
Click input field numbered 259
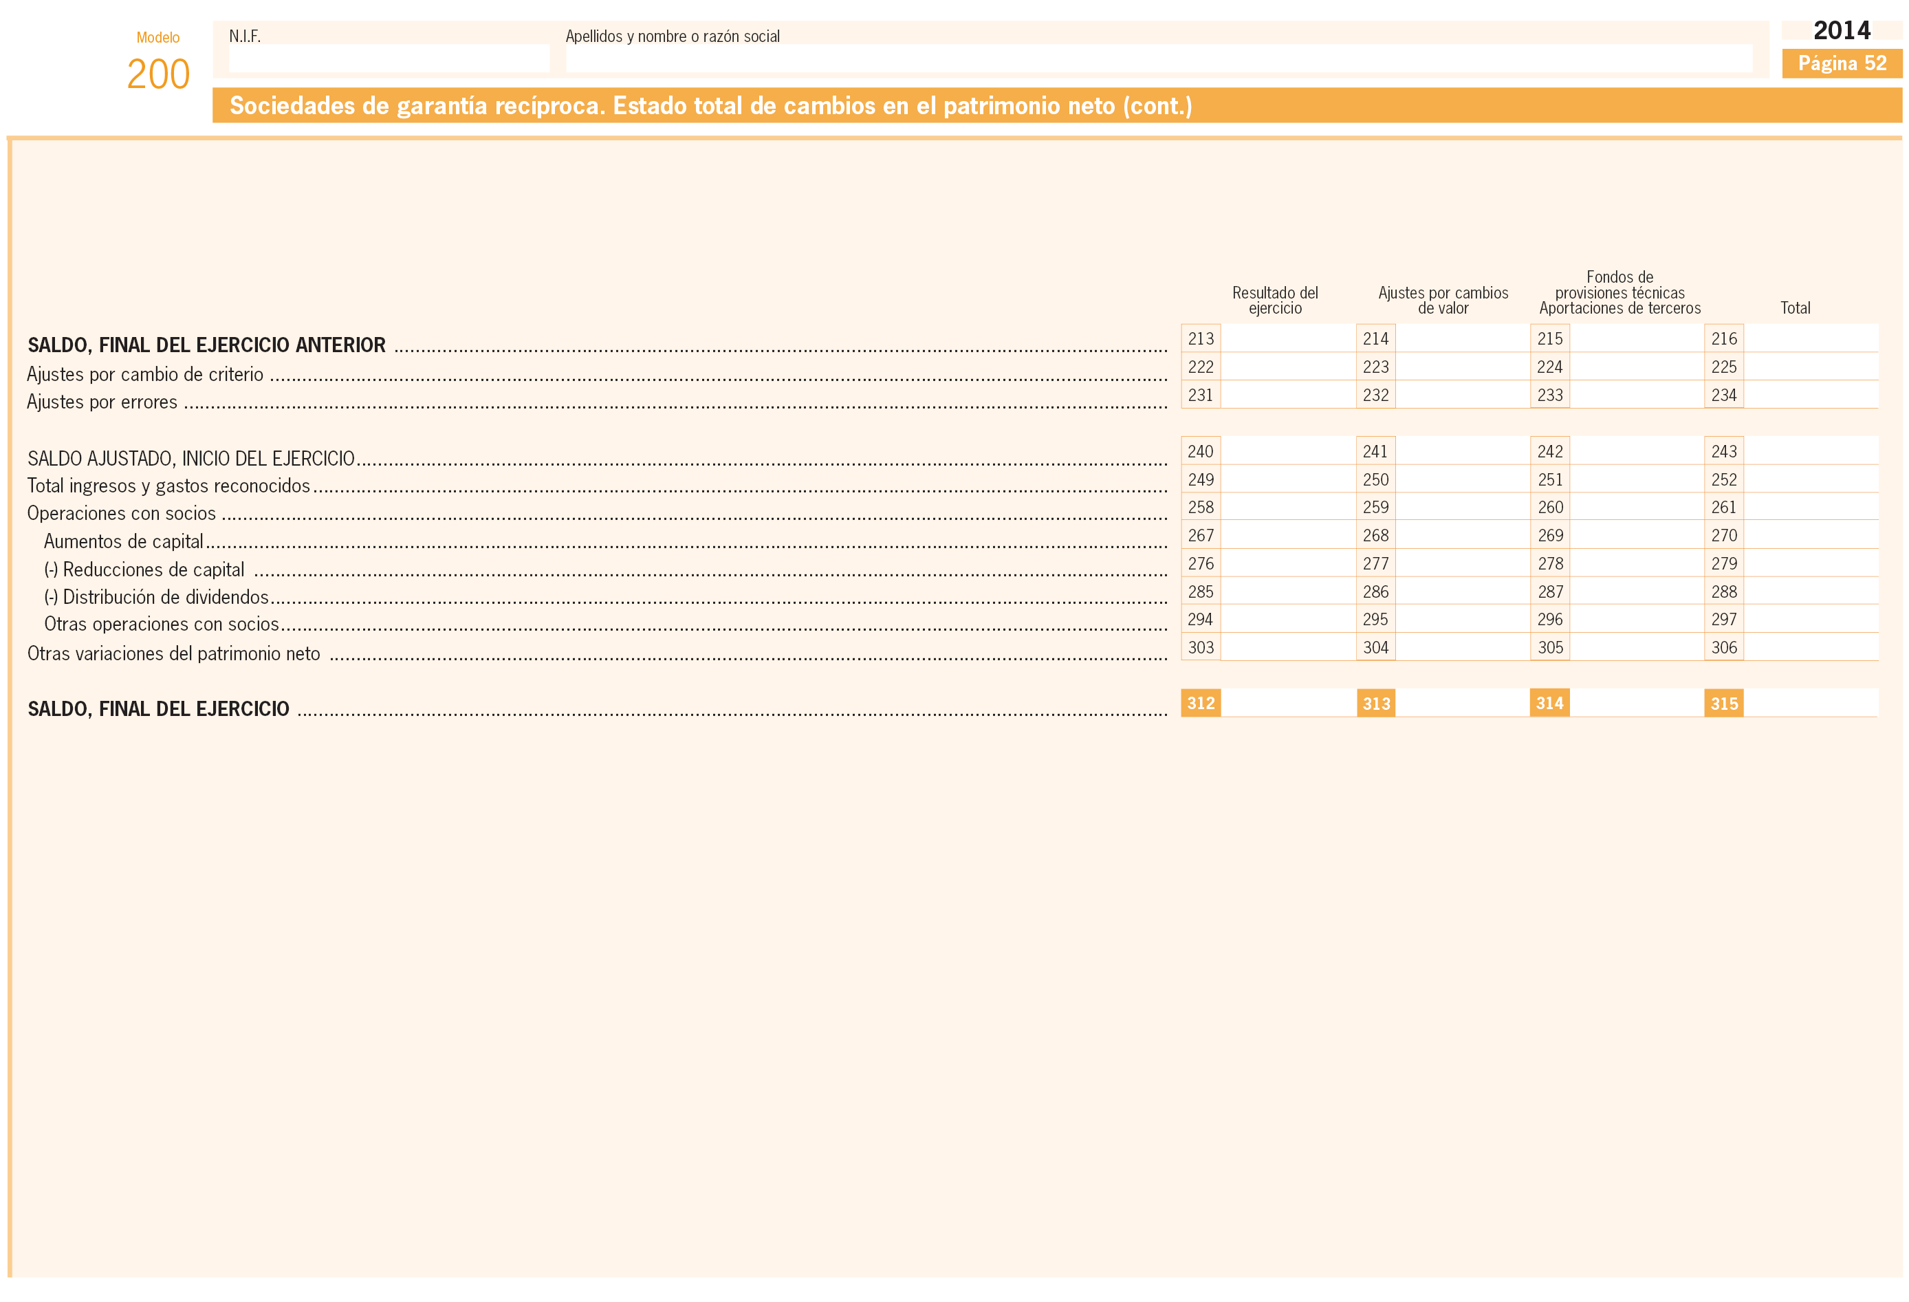pos(1462,507)
